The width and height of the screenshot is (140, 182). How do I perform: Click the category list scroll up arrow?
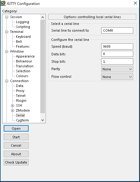43,17
